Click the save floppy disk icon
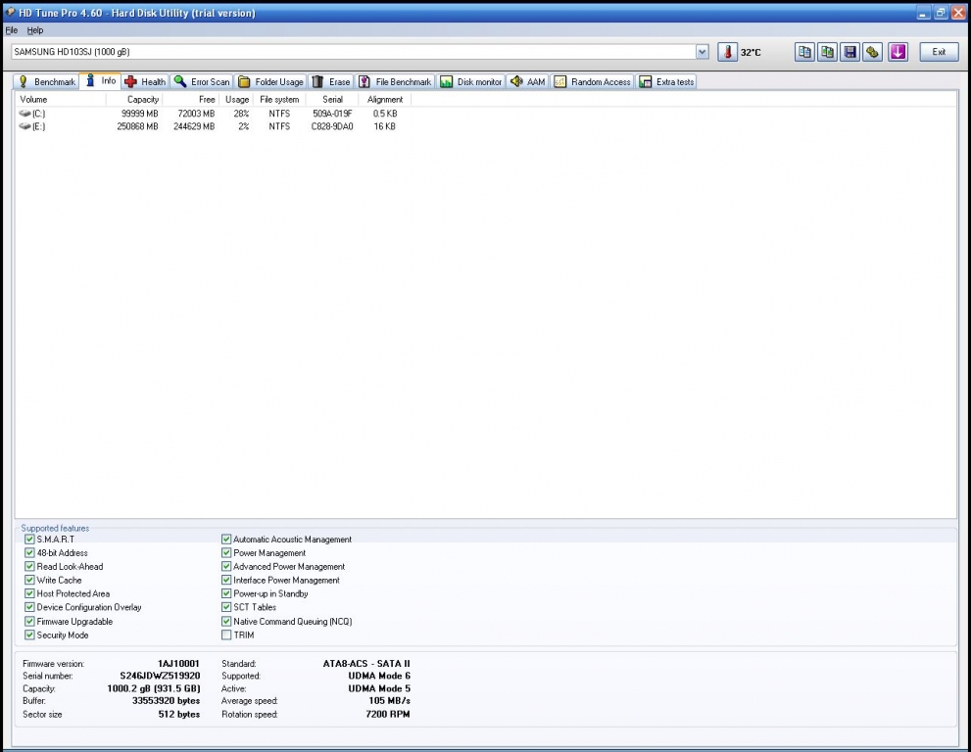 (x=850, y=52)
